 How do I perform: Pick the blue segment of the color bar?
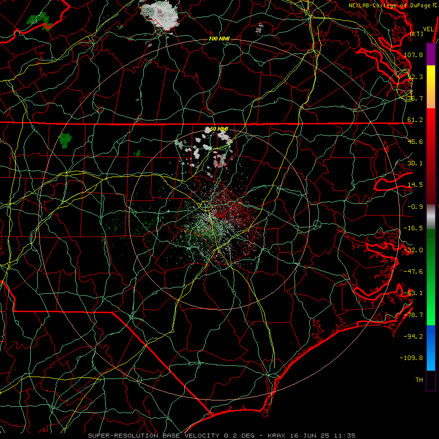[x=431, y=348]
